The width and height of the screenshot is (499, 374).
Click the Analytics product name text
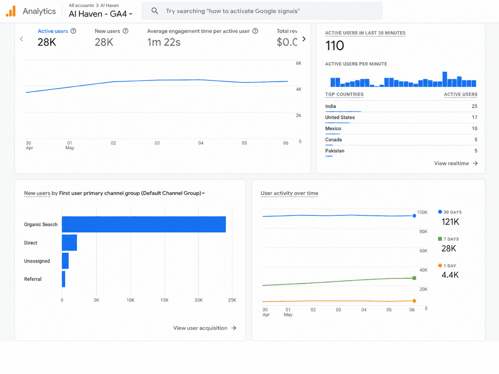[x=39, y=11]
